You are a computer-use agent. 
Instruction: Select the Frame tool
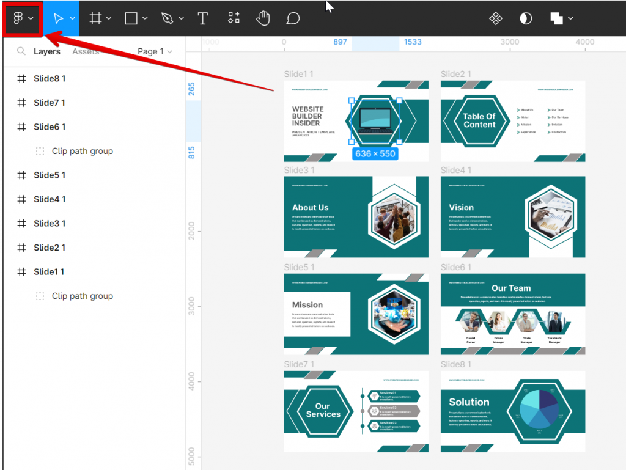click(x=95, y=18)
